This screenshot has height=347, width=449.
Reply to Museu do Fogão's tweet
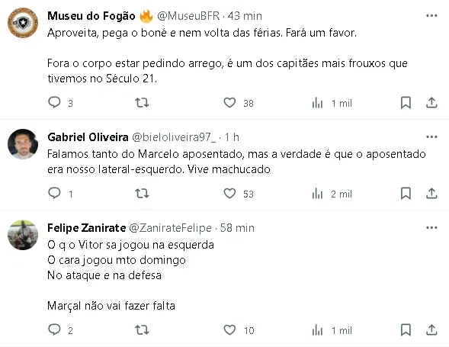(x=54, y=102)
